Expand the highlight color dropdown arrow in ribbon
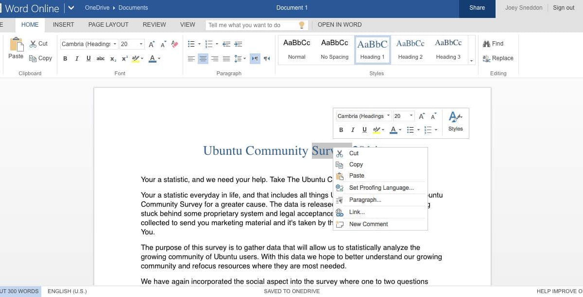 coord(142,59)
